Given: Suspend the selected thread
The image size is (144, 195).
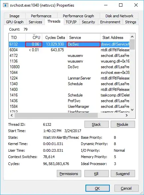Looking at the screenshot, I should tap(123, 174).
